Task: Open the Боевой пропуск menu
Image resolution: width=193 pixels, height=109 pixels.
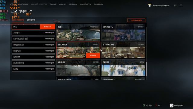Action: (39, 4)
